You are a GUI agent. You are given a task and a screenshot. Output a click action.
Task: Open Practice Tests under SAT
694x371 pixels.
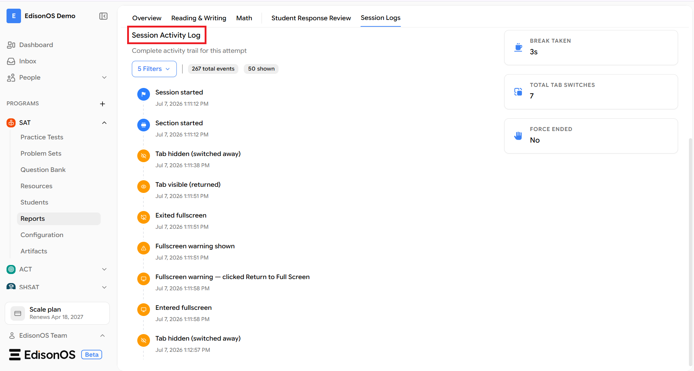(42, 137)
